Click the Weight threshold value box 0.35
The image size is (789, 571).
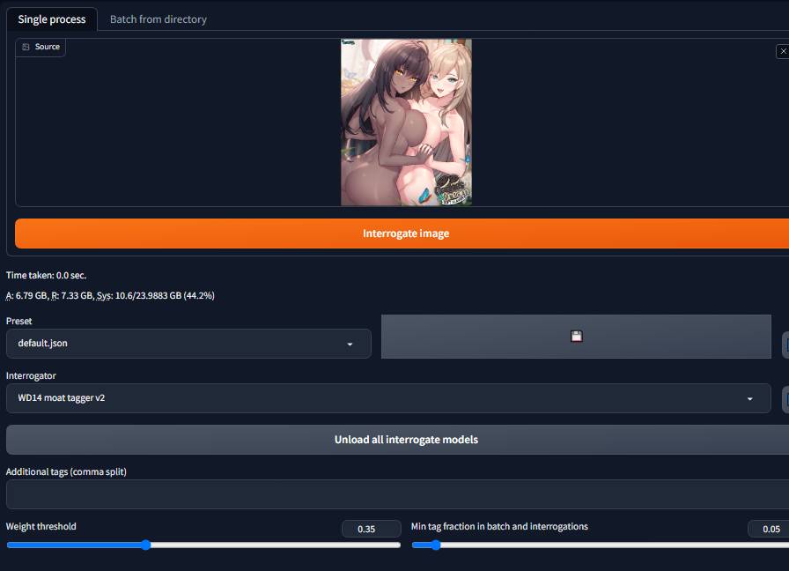point(366,529)
